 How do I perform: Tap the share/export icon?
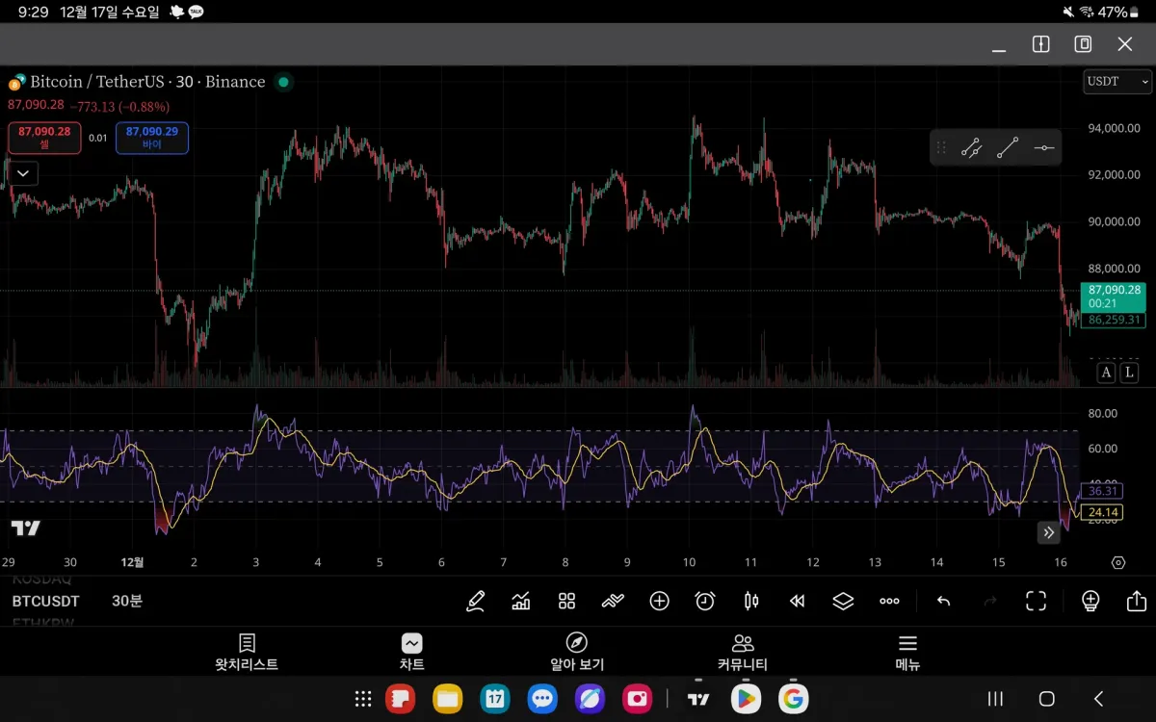click(x=1136, y=602)
